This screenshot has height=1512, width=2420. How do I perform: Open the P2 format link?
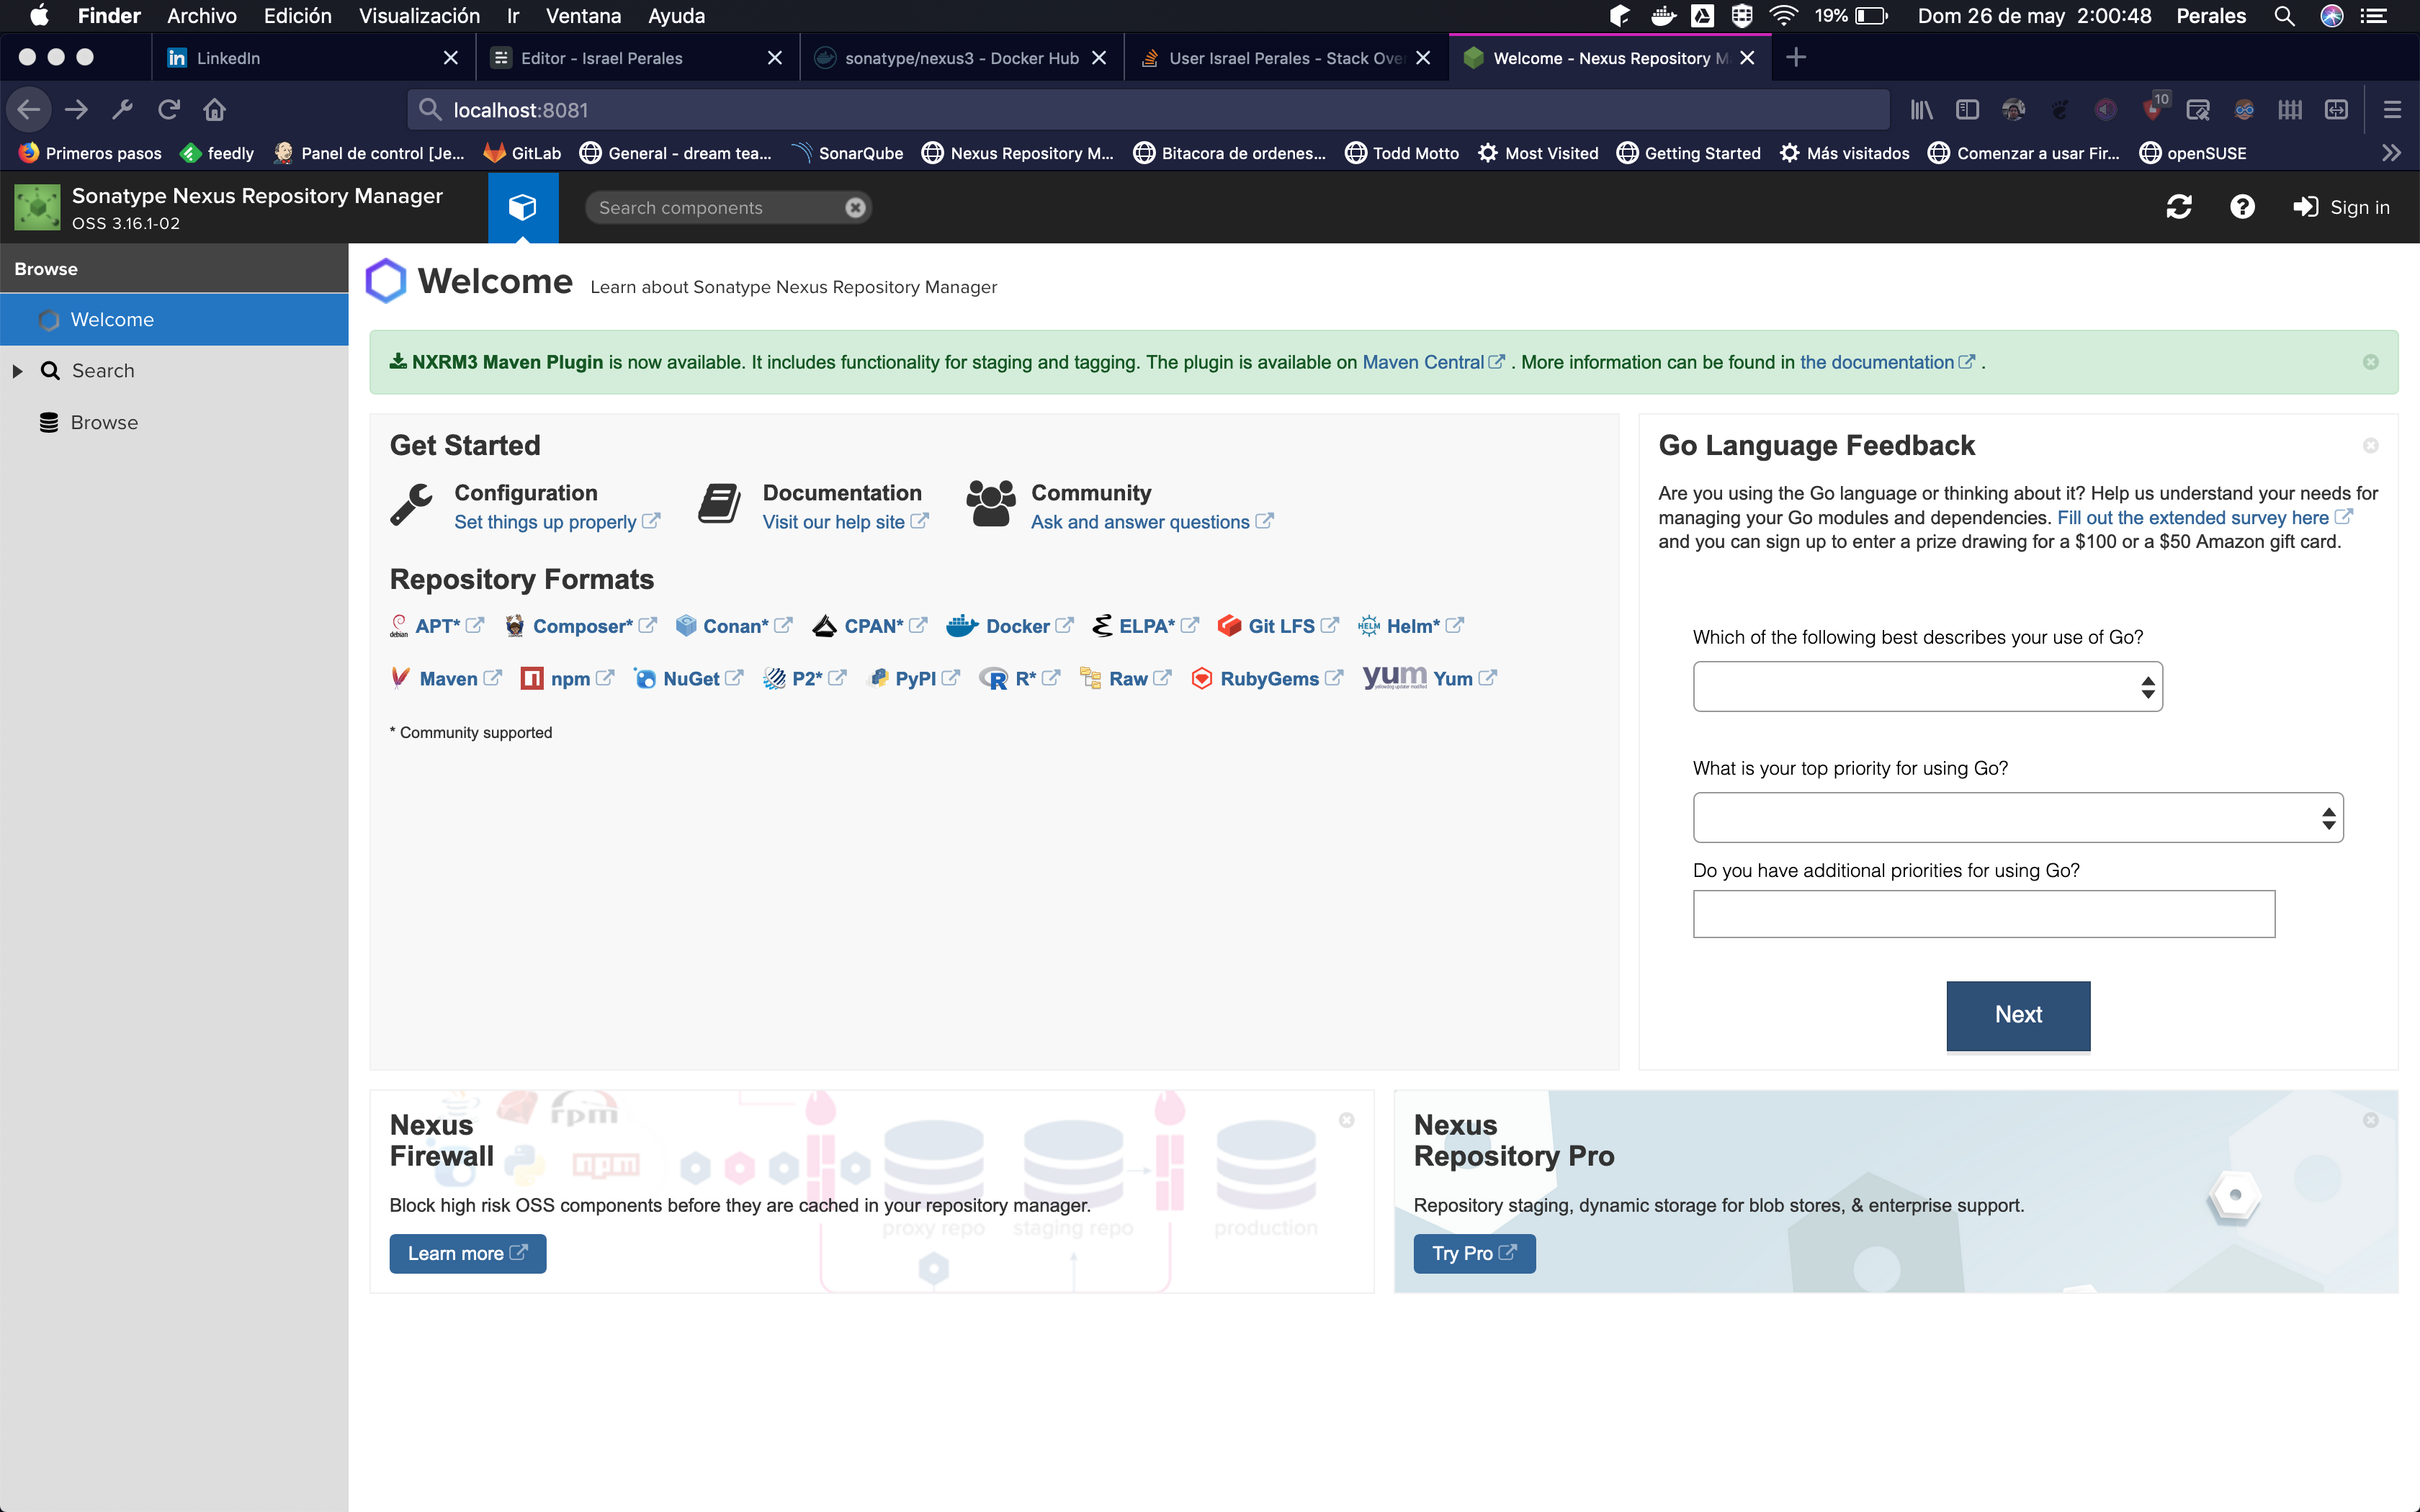click(x=805, y=679)
